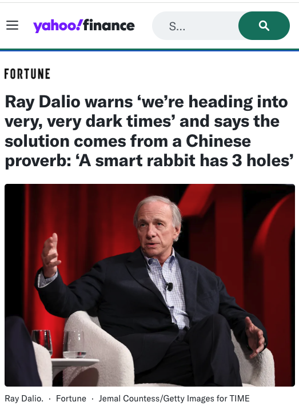This screenshot has width=299, height=406.
Task: Open the hamburger navigation menu
Action: [12, 25]
